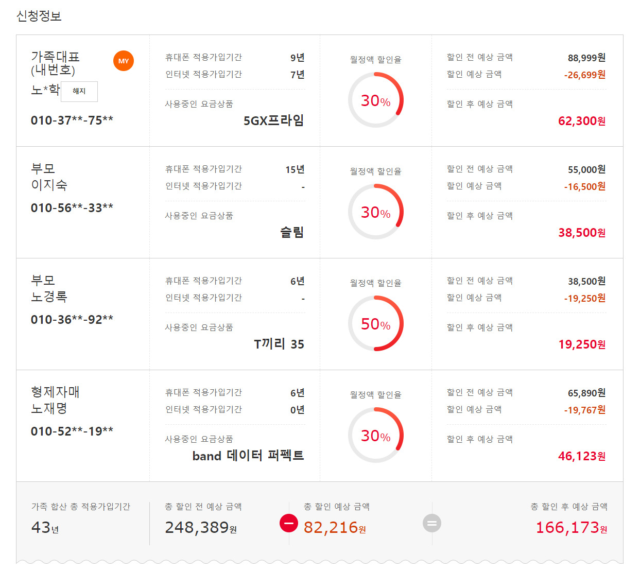Click the red minus circle icon

click(x=289, y=523)
